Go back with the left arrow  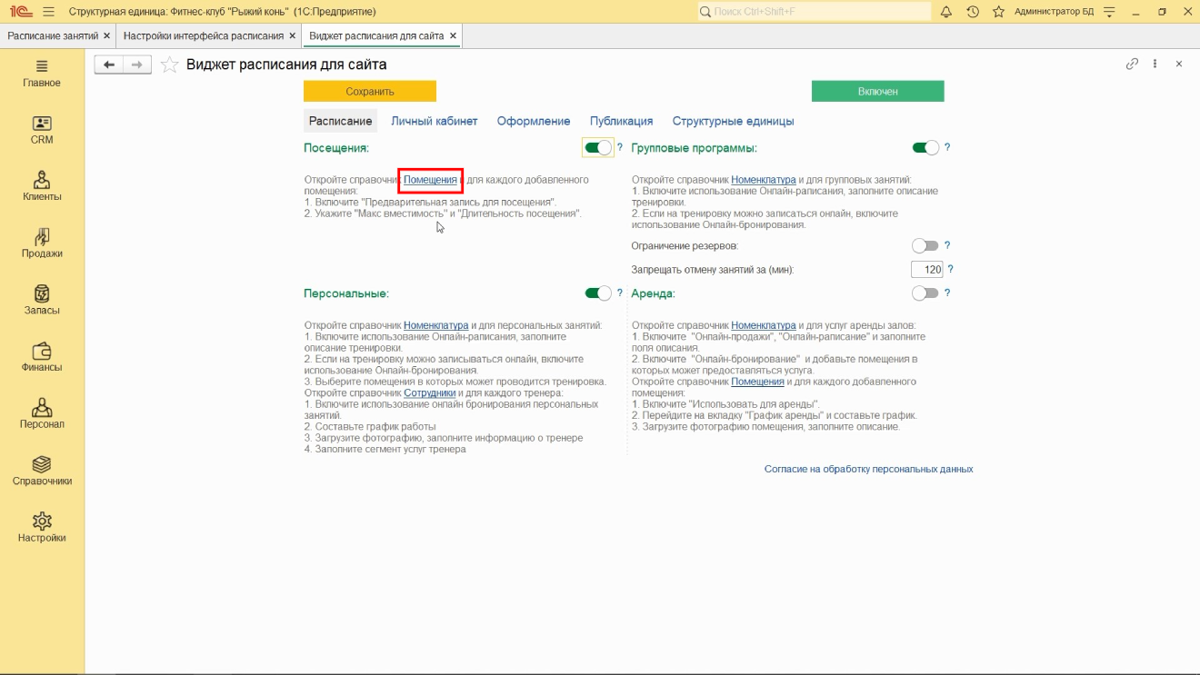[x=109, y=65]
